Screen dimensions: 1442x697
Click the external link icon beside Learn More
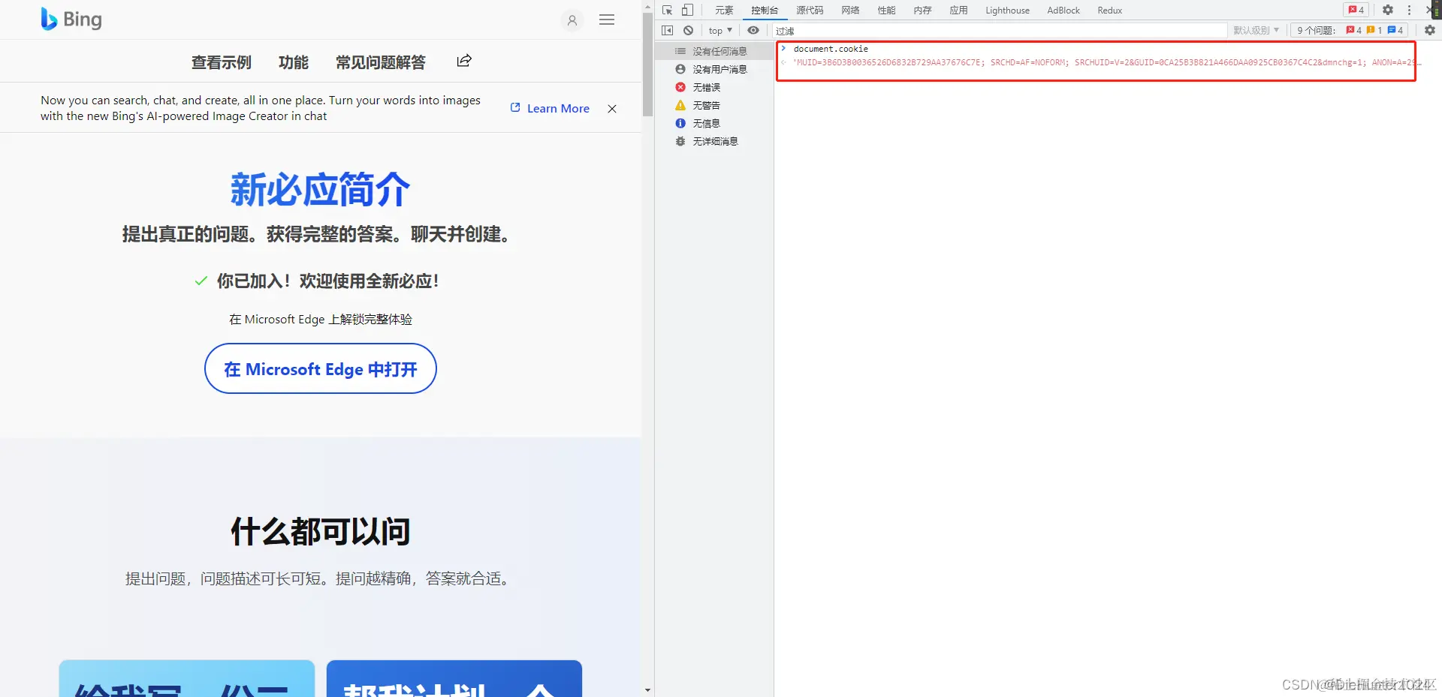pos(515,107)
